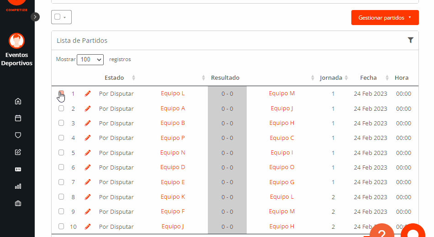Viewport: 434px width, 237px height.
Task: Expand the sidebar with arrow button
Action: pyautogui.click(x=35, y=17)
